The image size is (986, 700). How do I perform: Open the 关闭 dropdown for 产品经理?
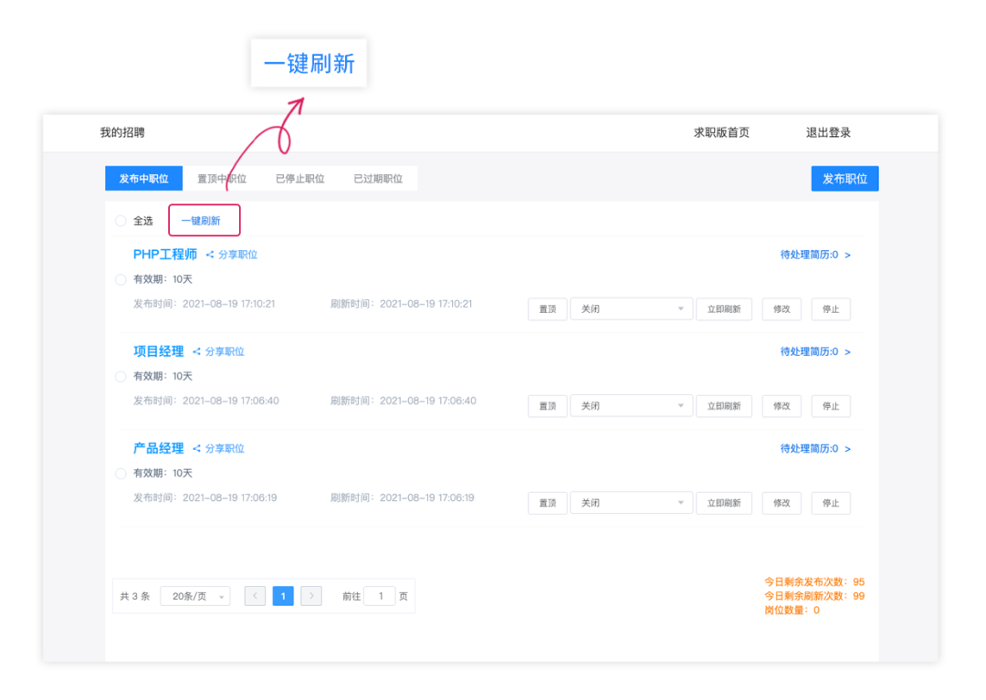[631, 503]
